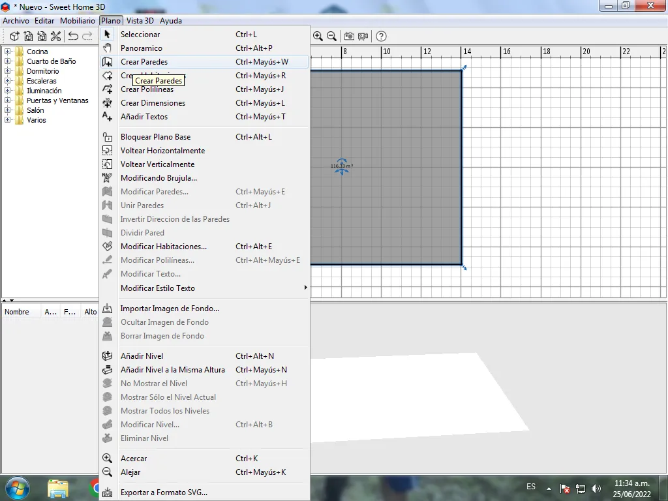Click the Alto column header
The image size is (668, 501).
[x=90, y=312]
